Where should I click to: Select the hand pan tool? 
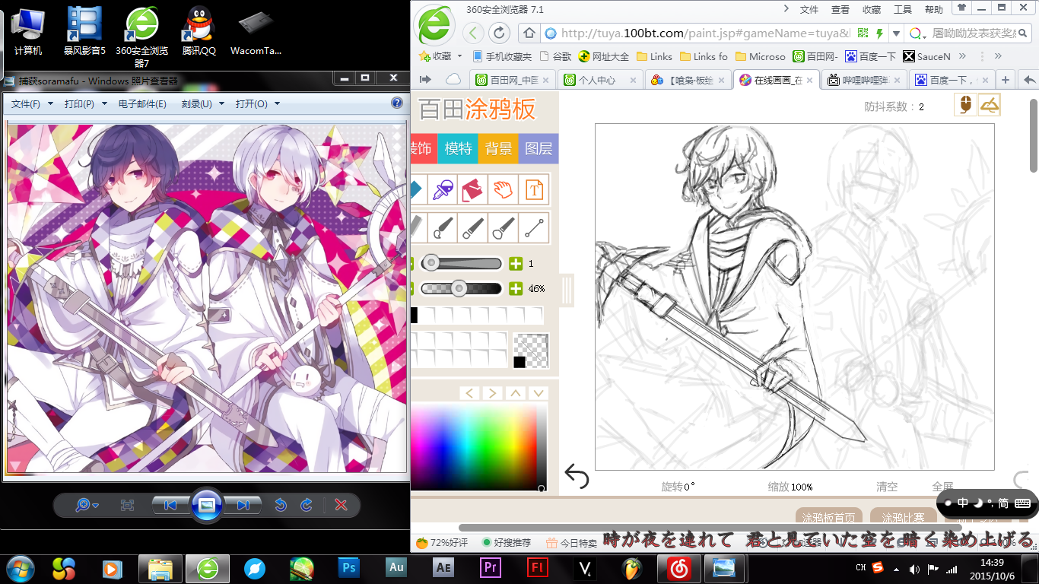point(503,189)
